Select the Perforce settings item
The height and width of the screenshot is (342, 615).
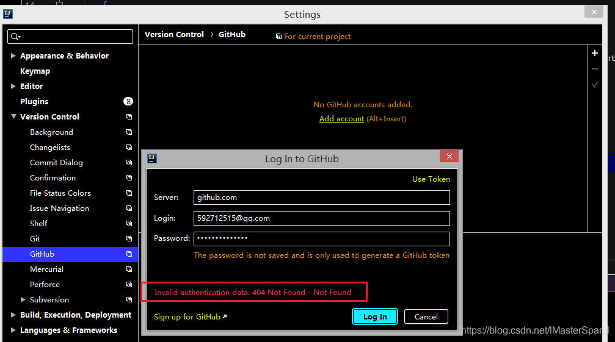(x=45, y=285)
